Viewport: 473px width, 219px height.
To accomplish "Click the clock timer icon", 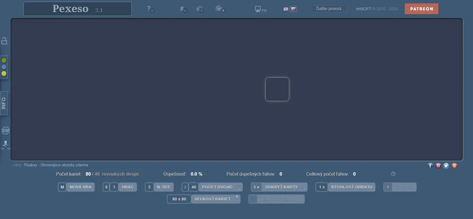I will pyautogui.click(x=393, y=174).
